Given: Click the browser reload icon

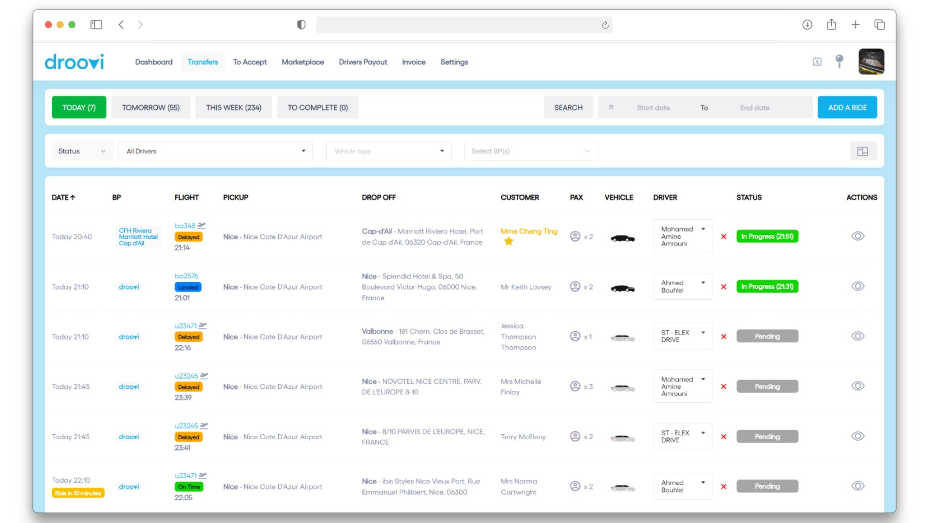Looking at the screenshot, I should (x=605, y=25).
